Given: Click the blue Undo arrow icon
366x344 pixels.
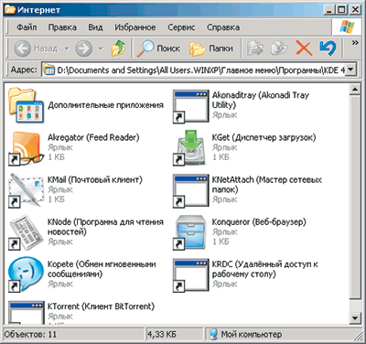Looking at the screenshot, I should pyautogui.click(x=328, y=48).
